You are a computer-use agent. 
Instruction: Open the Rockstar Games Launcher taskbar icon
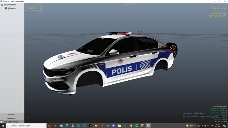[x=90, y=126]
